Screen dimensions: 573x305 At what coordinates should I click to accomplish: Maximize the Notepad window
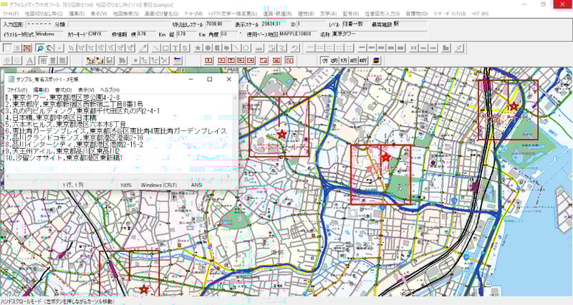[211, 79]
